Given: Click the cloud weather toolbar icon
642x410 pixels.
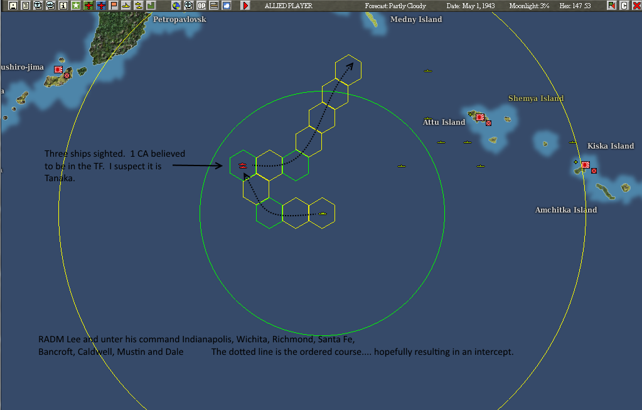Looking at the screenshot, I should point(227,5).
